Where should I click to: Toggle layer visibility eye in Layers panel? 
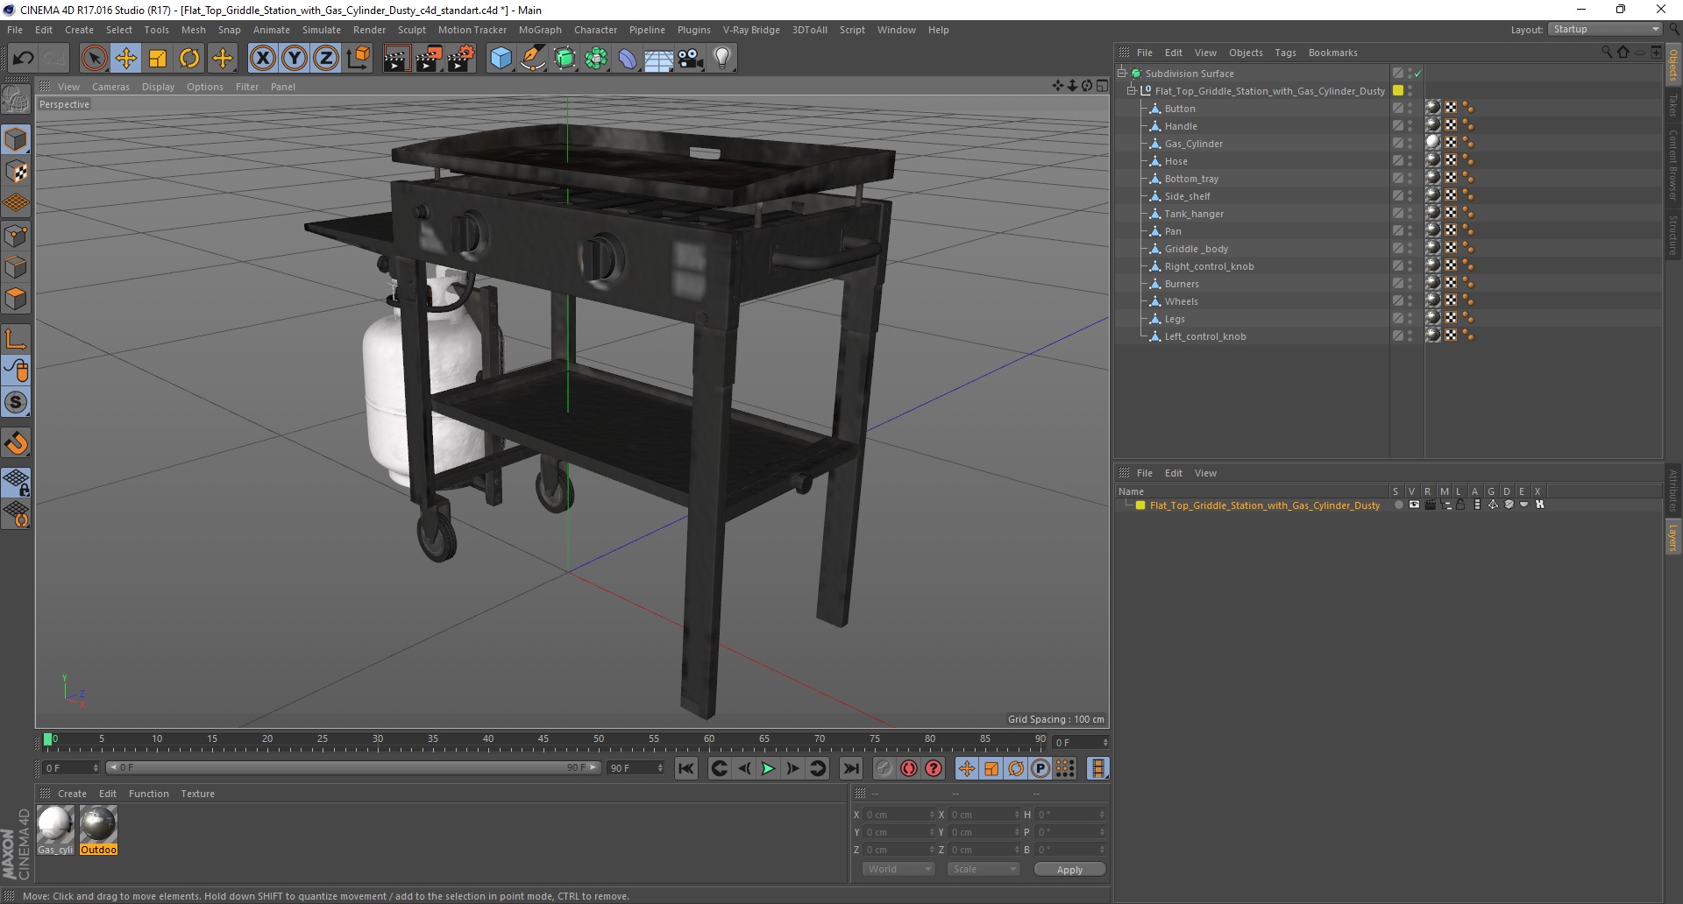click(1414, 505)
